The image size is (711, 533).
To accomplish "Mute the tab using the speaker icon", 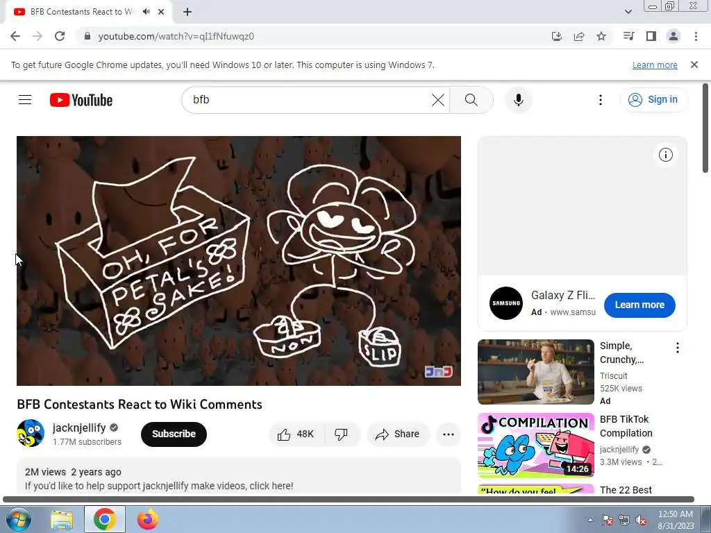I will 146,12.
